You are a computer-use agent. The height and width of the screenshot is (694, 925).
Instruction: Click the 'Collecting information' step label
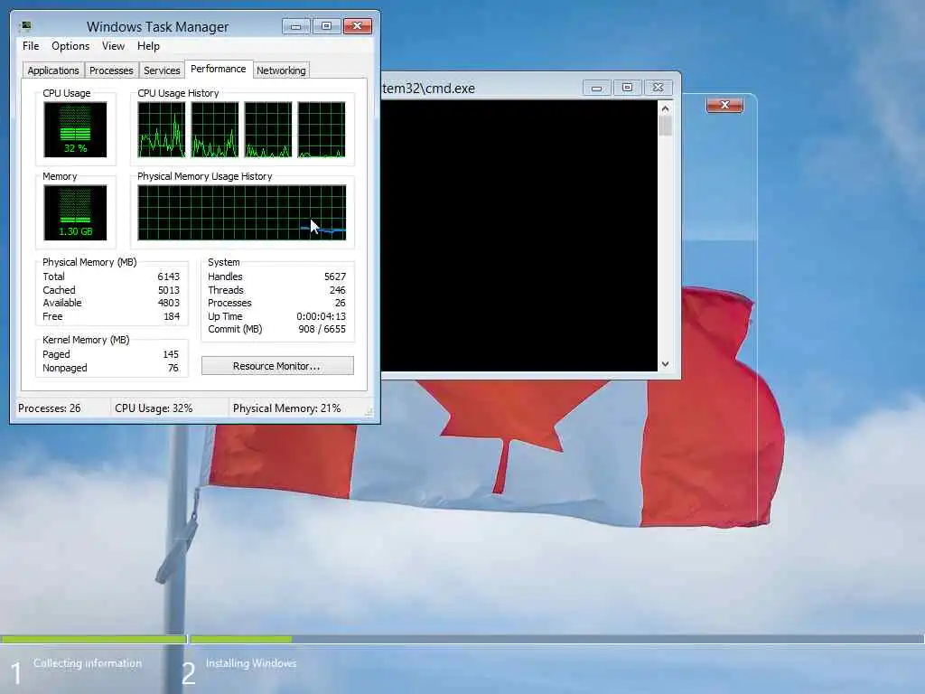(x=88, y=663)
